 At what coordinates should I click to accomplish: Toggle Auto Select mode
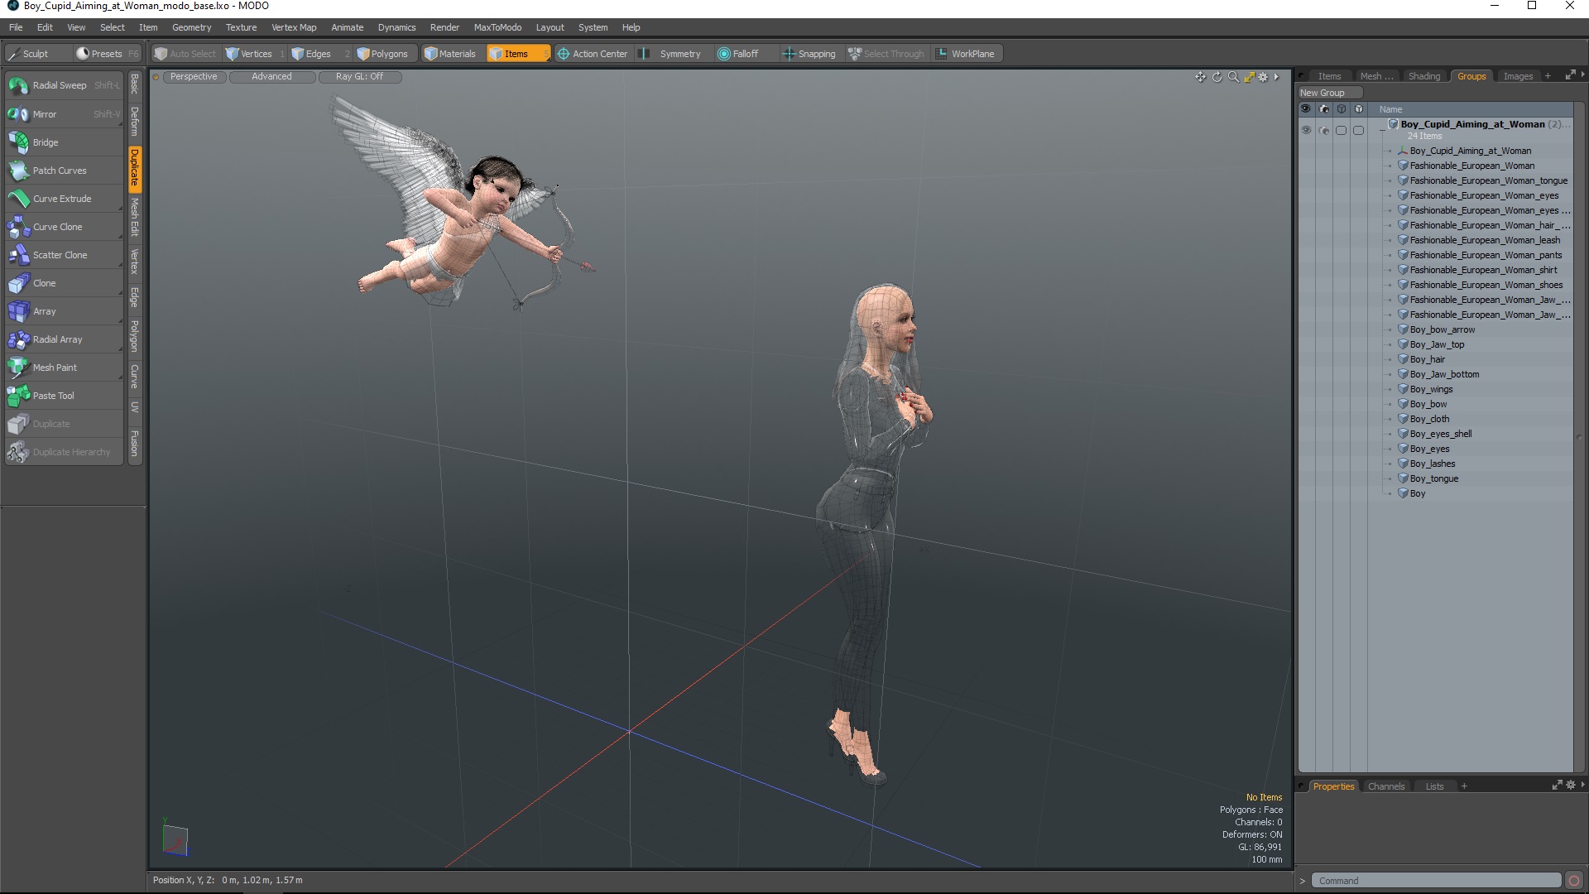coord(185,54)
